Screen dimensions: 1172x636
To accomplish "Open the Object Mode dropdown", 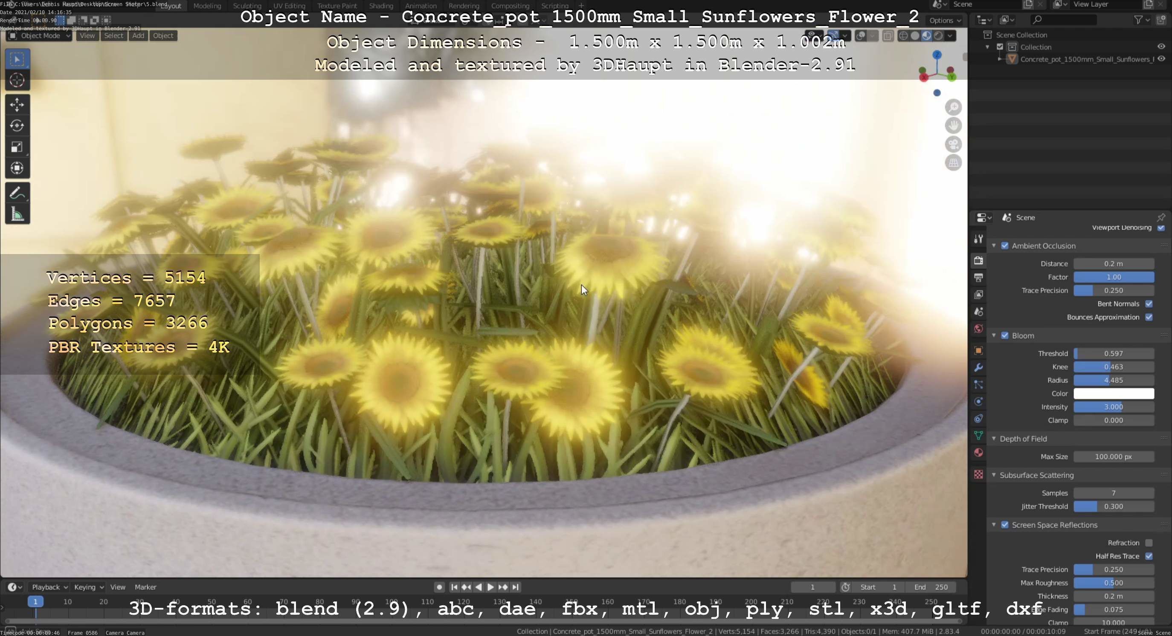I will click(39, 36).
